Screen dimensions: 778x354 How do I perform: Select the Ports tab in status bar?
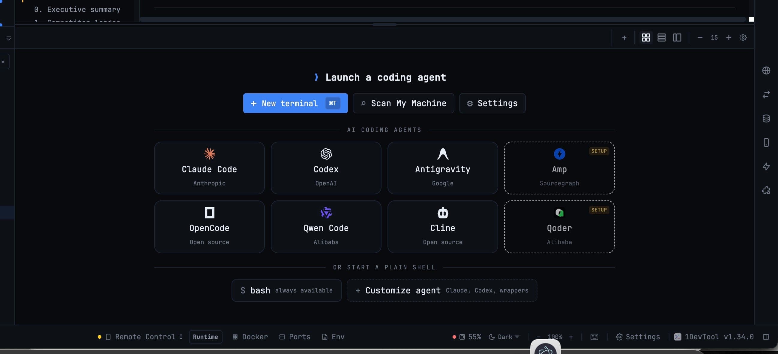pyautogui.click(x=295, y=337)
